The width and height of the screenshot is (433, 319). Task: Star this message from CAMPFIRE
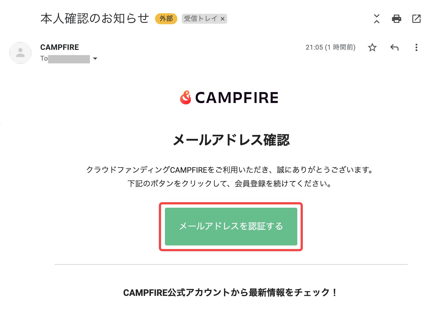[x=372, y=47]
